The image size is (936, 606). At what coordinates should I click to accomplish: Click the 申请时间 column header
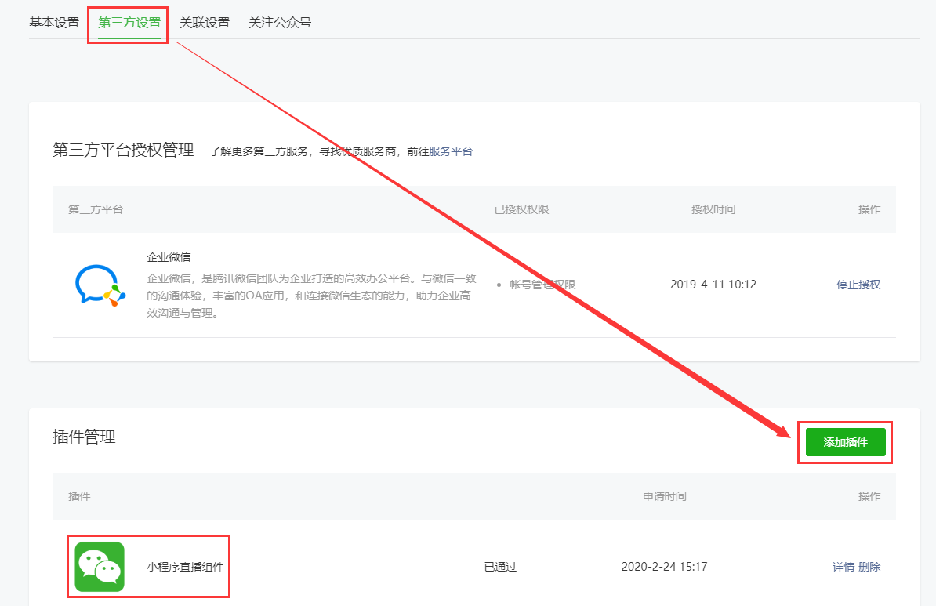665,496
